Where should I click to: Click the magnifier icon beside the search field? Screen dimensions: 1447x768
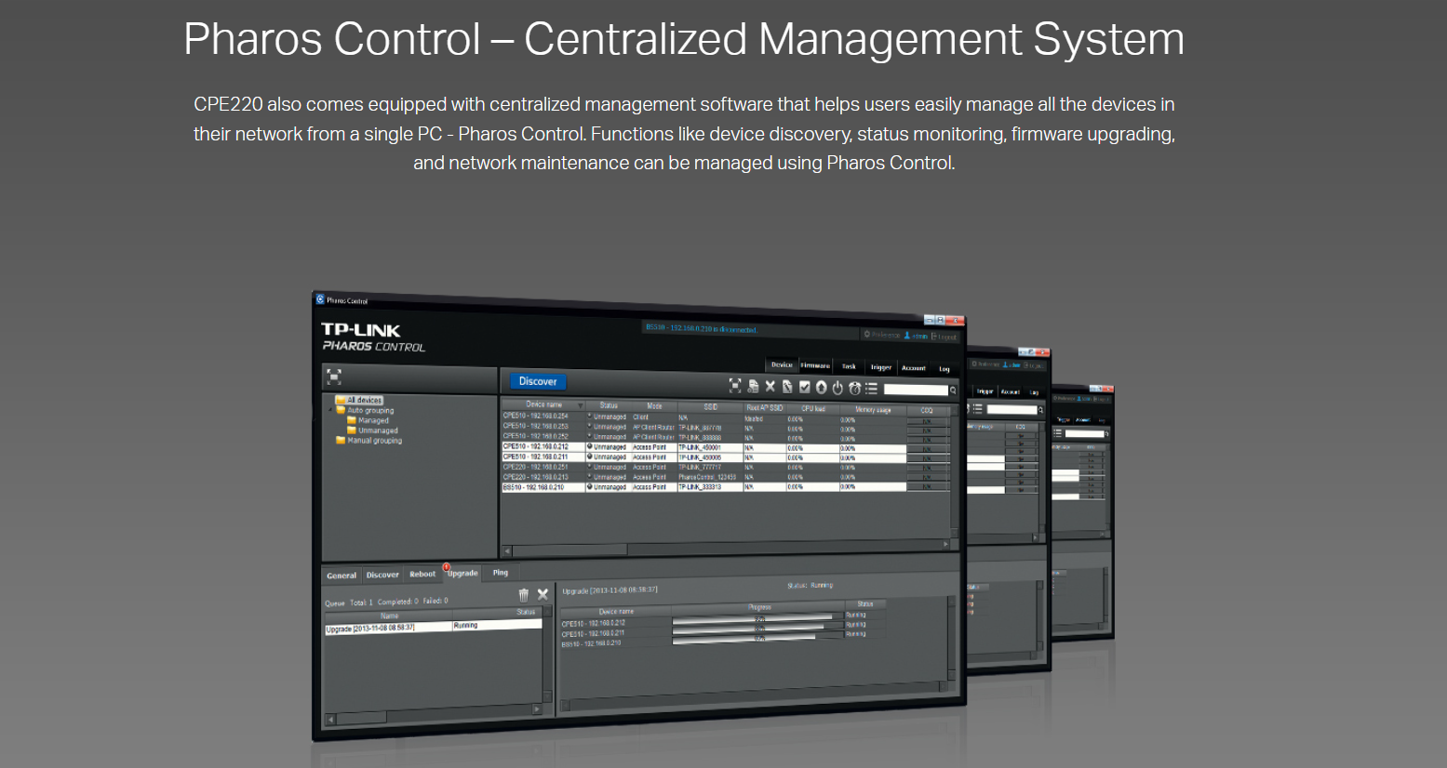click(953, 391)
